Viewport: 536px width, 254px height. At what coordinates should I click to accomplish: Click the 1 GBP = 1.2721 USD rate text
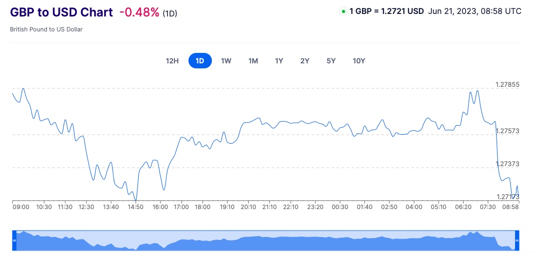click(x=386, y=11)
